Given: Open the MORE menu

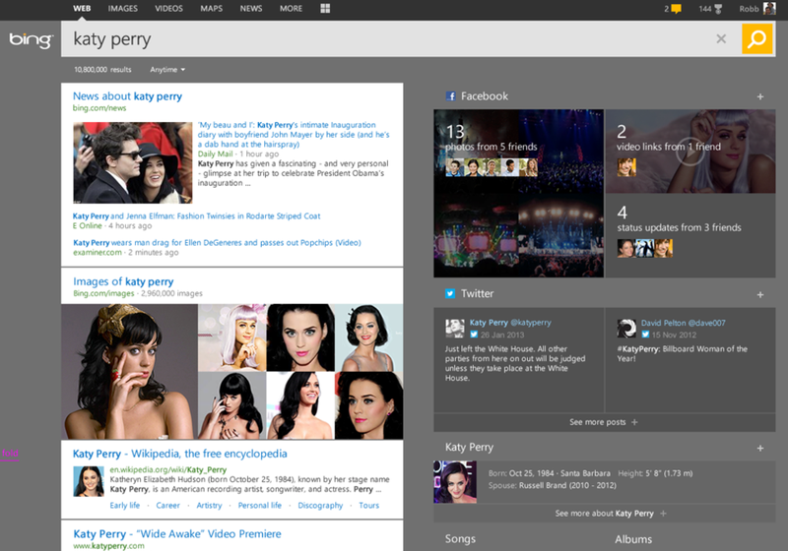Looking at the screenshot, I should [291, 9].
